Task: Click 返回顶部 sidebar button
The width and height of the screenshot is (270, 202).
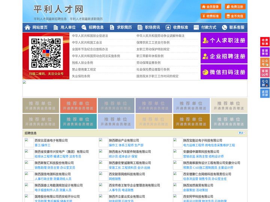Action: coord(265,94)
